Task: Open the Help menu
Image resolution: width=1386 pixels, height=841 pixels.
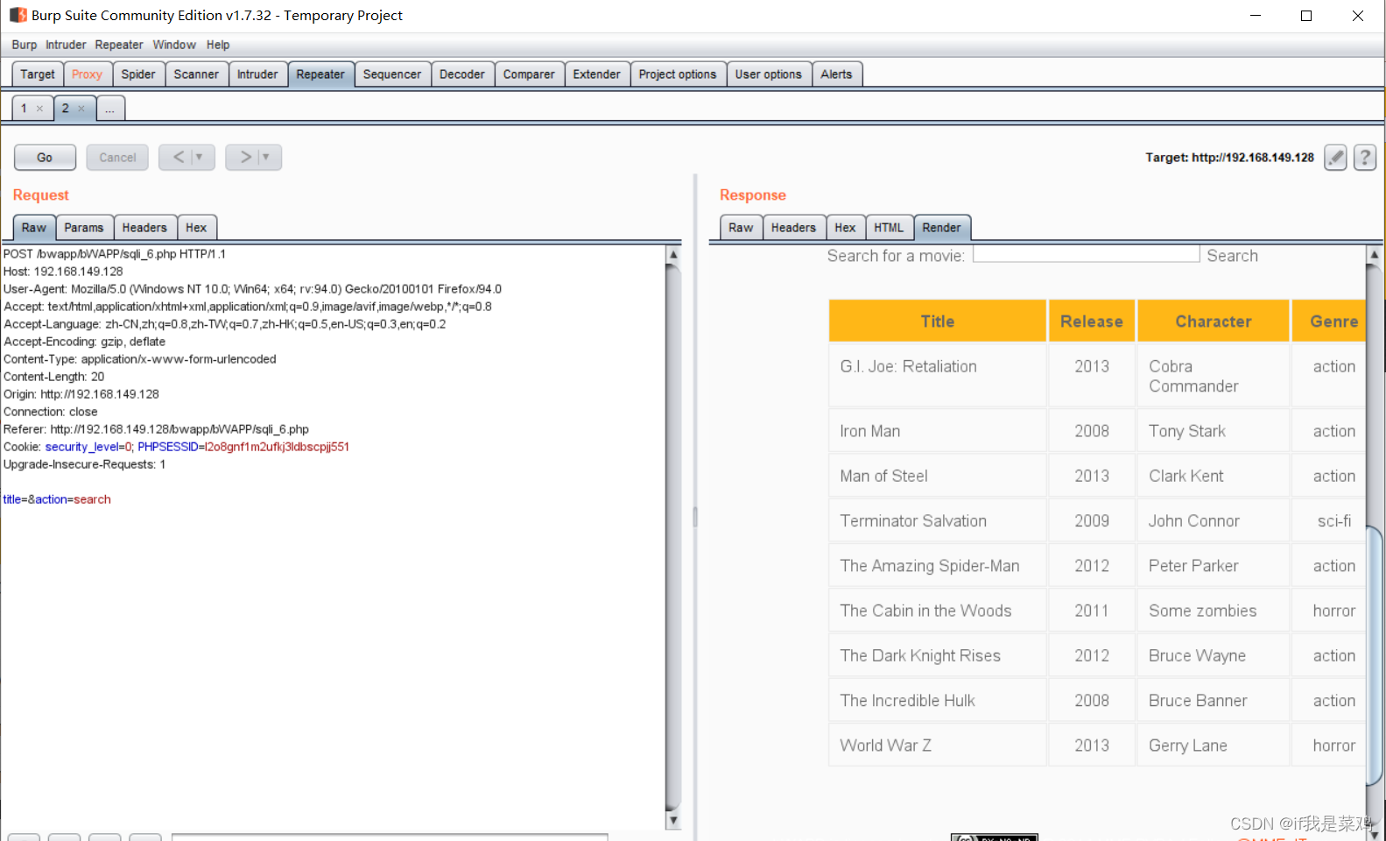Action: pos(218,45)
